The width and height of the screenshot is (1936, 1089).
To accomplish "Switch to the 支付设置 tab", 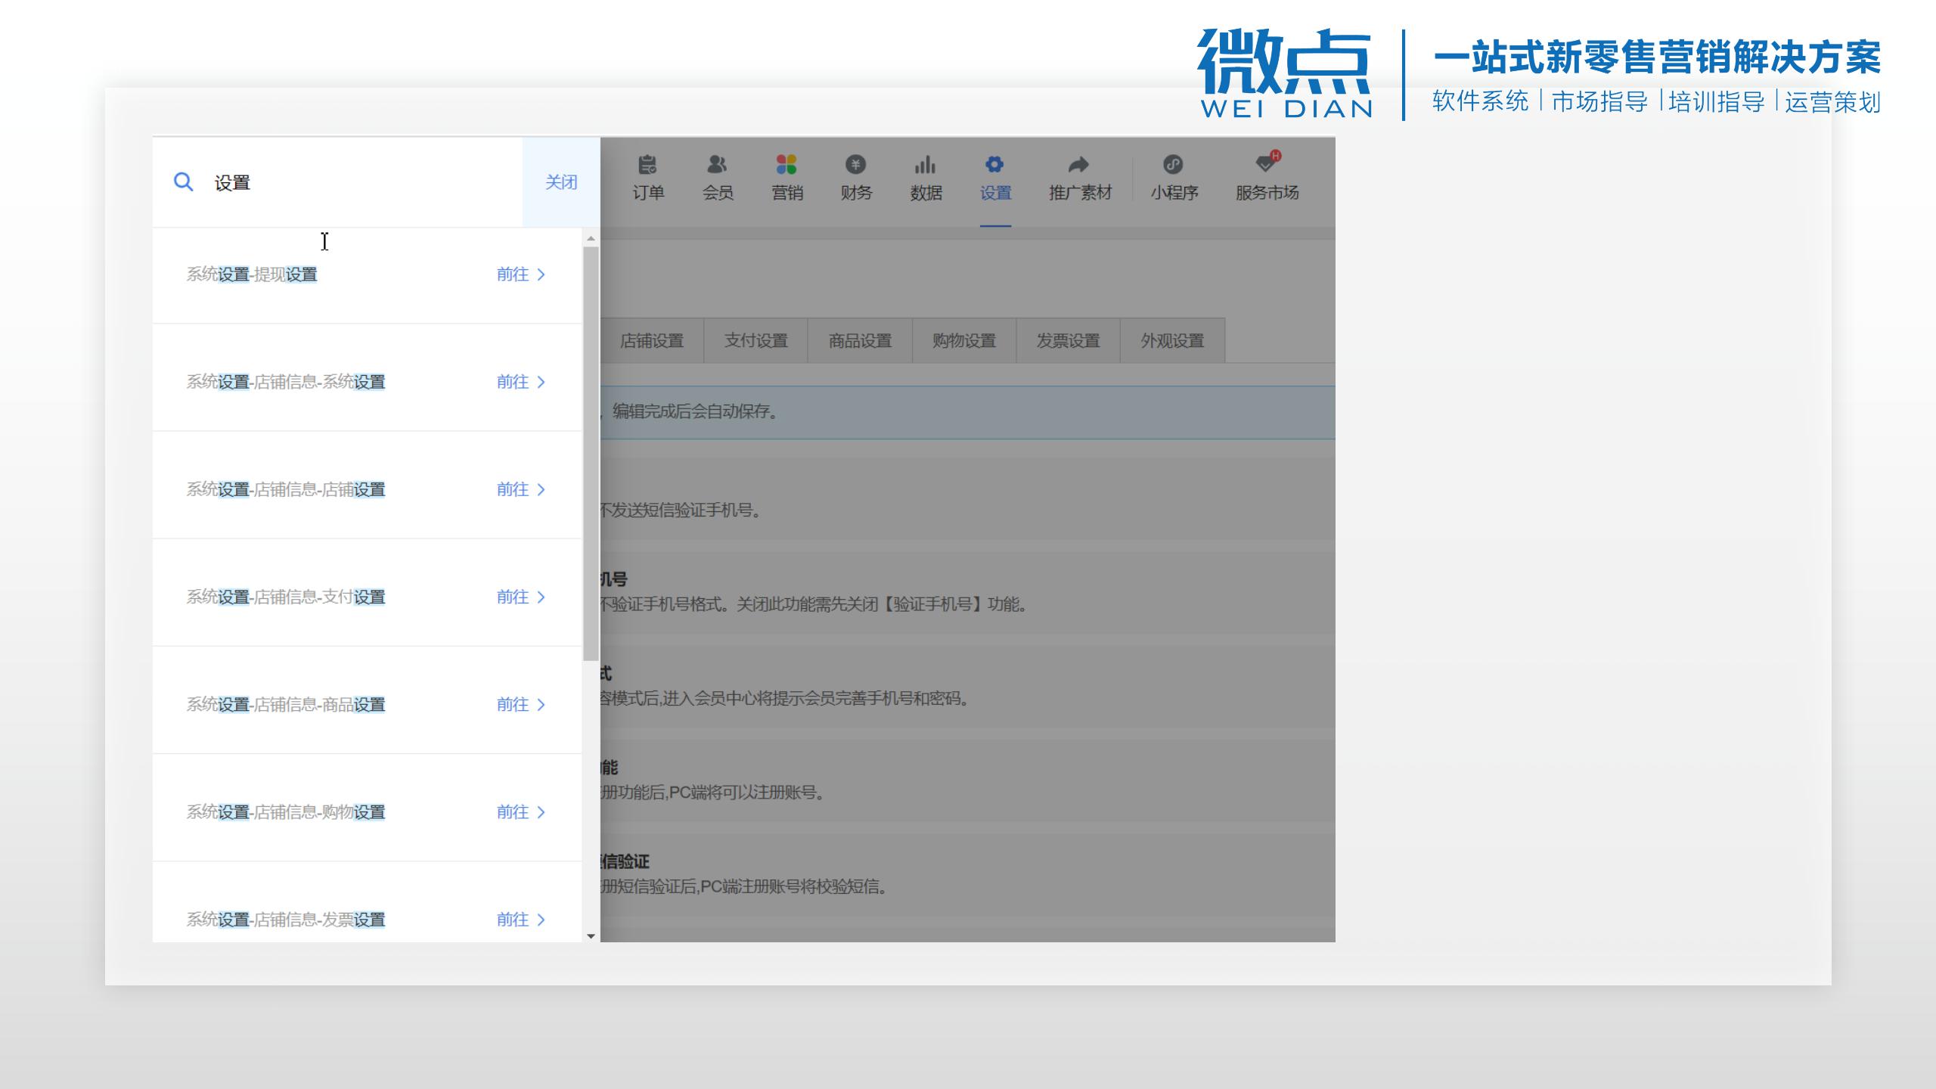I will click(x=755, y=340).
